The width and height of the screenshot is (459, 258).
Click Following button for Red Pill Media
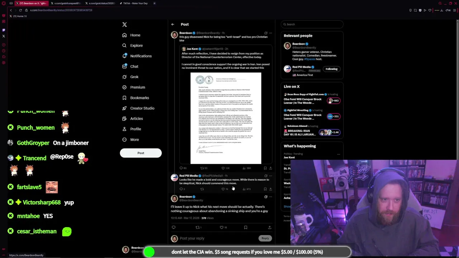331,69
